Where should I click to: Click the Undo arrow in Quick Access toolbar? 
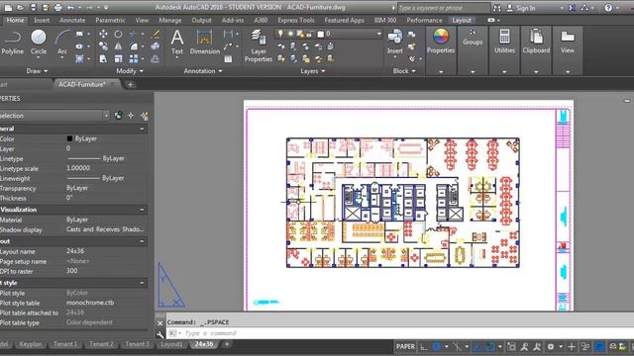[70, 7]
